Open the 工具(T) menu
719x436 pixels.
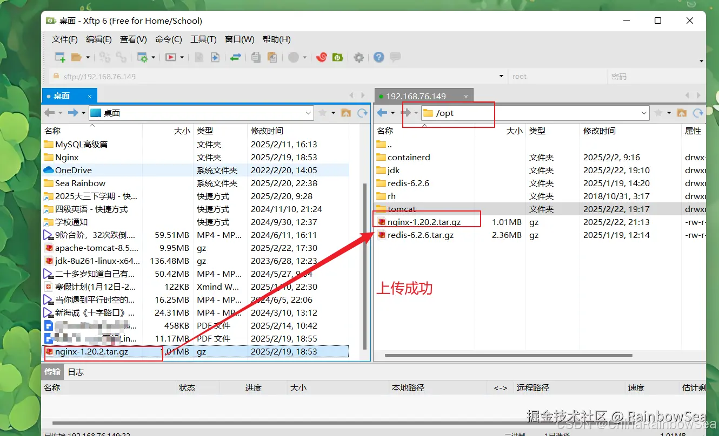[x=203, y=39]
